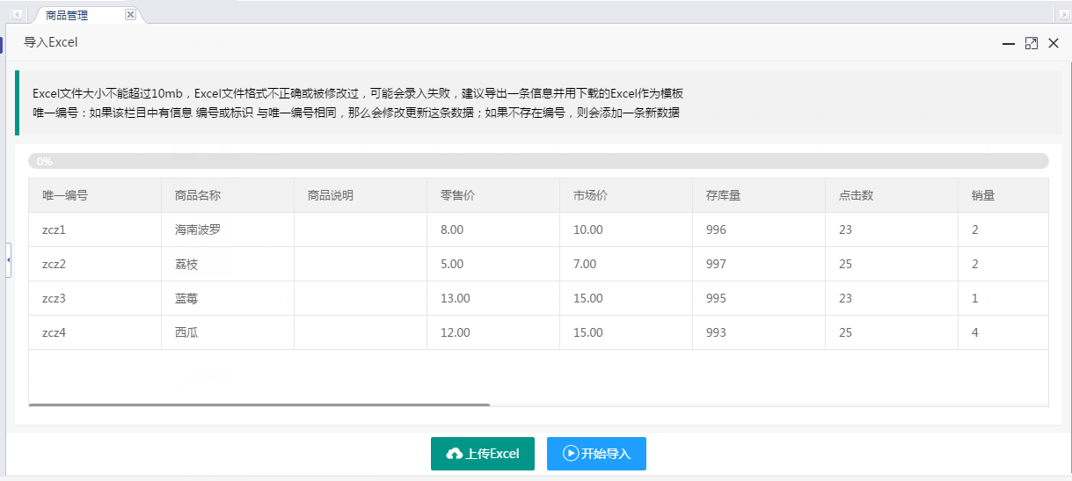Click the start import play icon
Viewport: 1072px width, 481px height.
pyautogui.click(x=571, y=454)
